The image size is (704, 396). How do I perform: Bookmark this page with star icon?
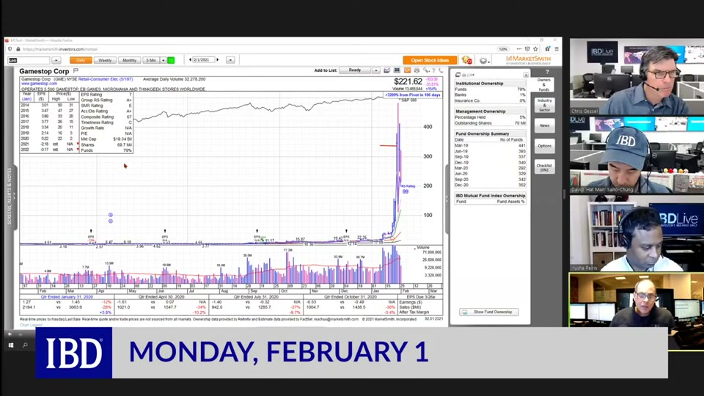[x=535, y=49]
